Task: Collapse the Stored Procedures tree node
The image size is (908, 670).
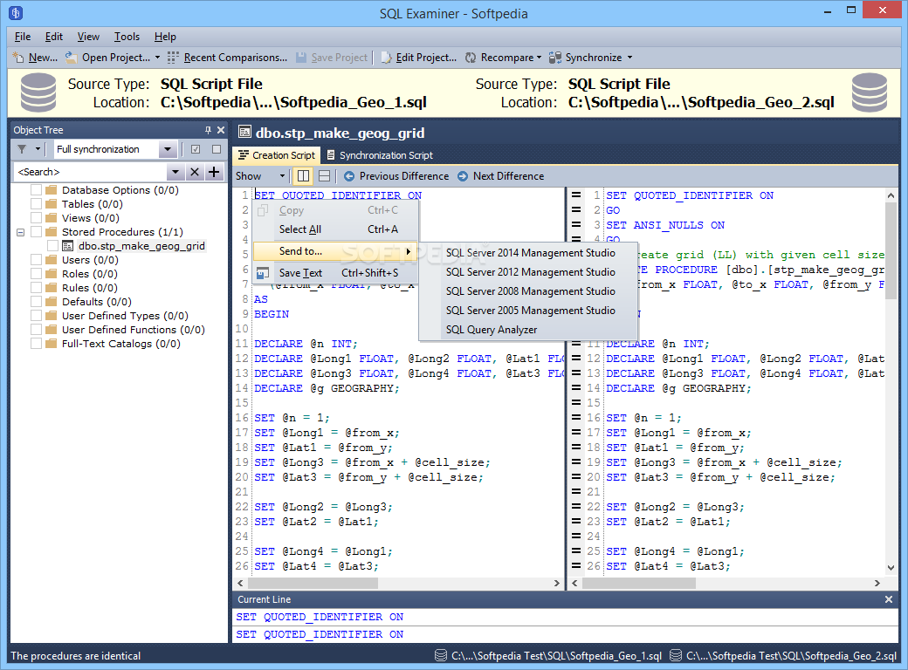Action: (x=20, y=232)
